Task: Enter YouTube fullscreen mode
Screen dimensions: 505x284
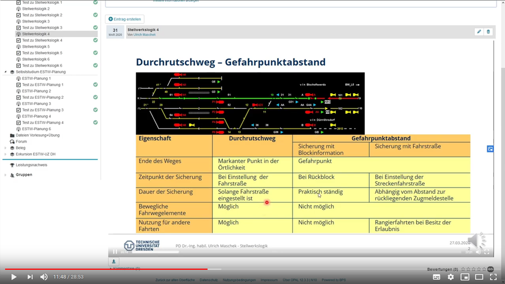Action: point(493,277)
